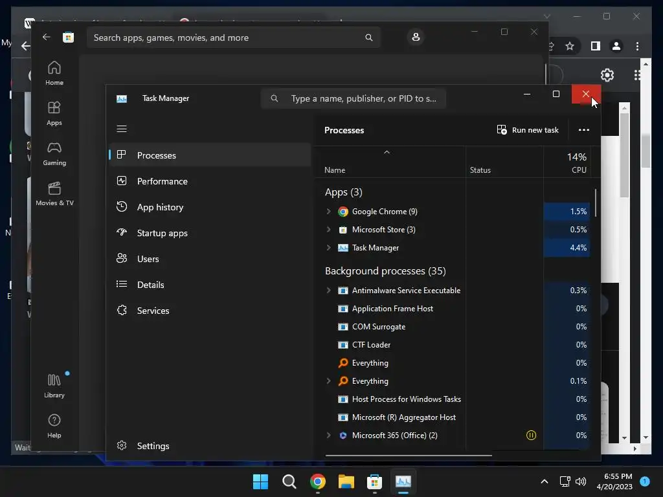
Task: Go to the Startup apps tab
Action: click(x=210, y=233)
